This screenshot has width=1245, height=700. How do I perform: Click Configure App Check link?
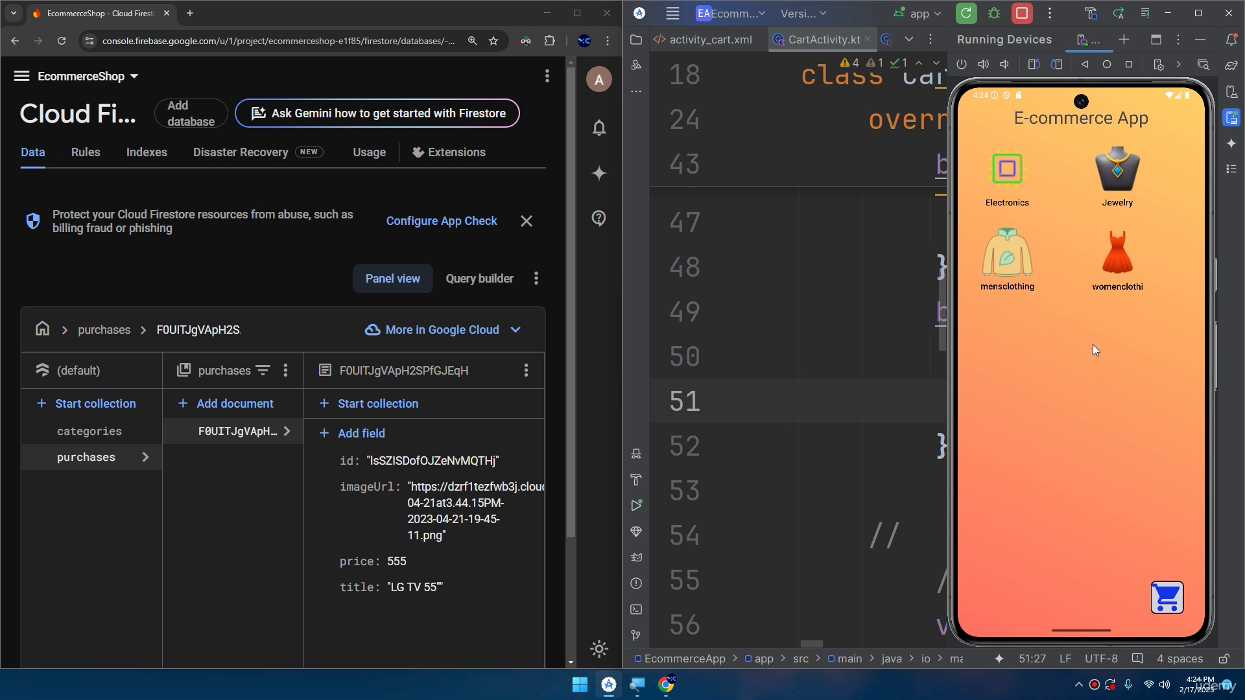coord(442,221)
